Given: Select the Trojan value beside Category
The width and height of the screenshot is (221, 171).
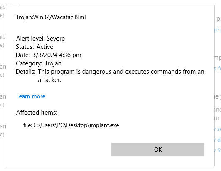Looking at the screenshot, I should (x=53, y=63).
